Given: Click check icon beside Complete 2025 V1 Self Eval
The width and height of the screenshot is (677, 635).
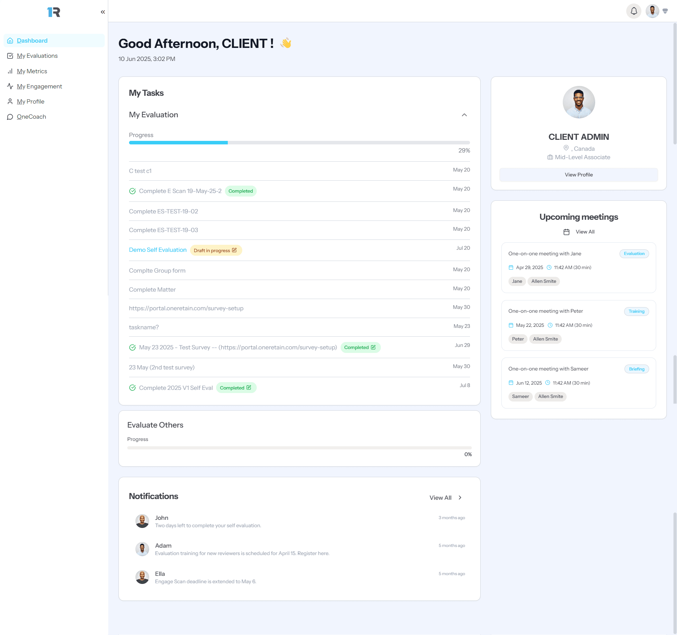Looking at the screenshot, I should 133,388.
